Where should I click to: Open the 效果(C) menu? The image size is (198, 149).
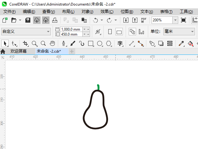pos(107,12)
